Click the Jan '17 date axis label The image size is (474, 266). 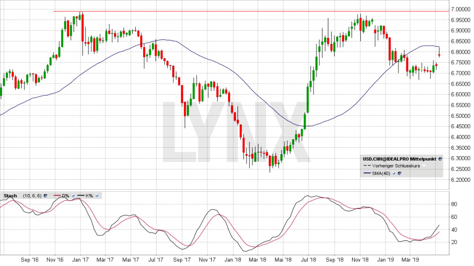pos(80,260)
